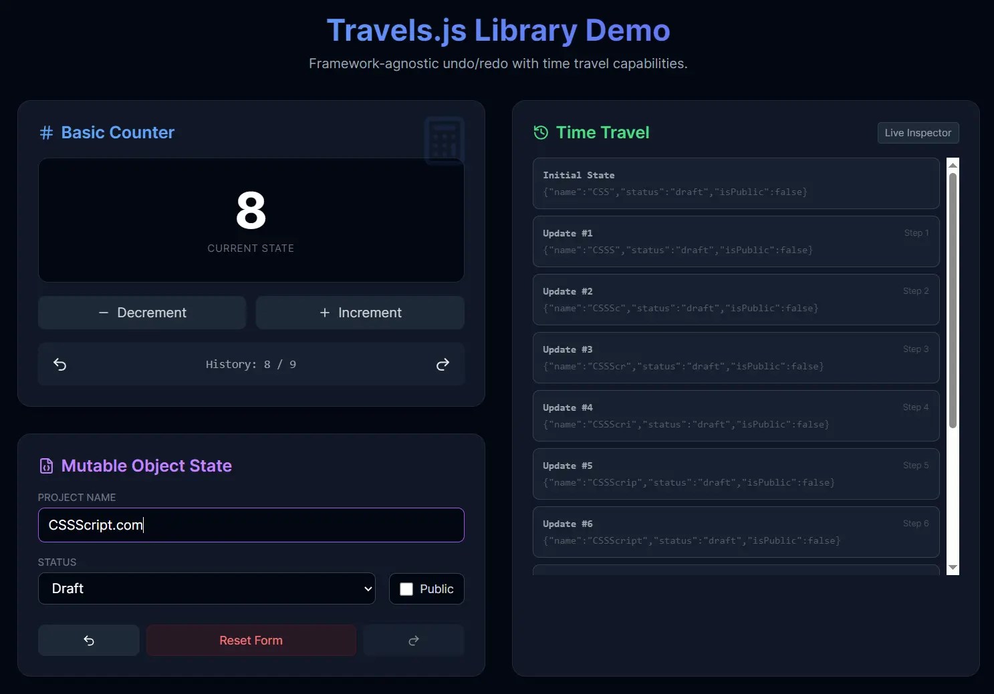Toggle the Public checkbox
994x694 pixels.
point(406,588)
